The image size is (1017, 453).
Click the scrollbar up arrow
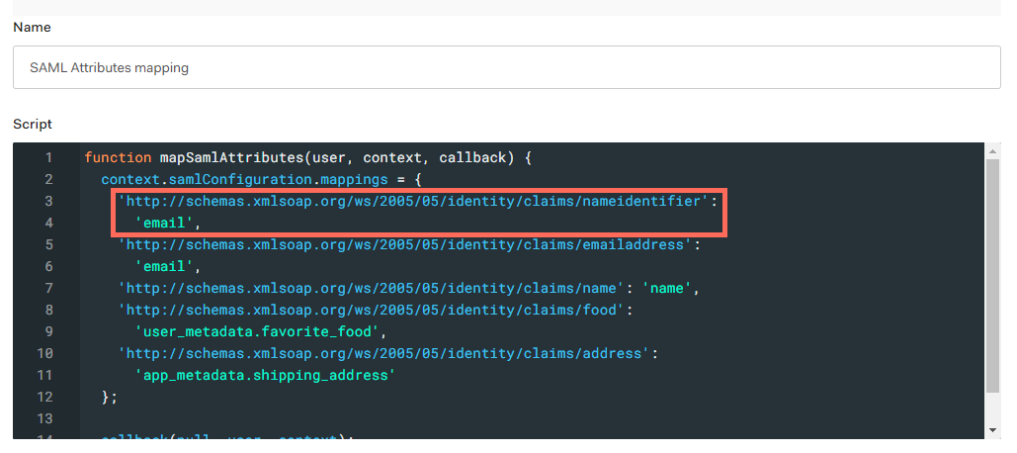[x=992, y=151]
